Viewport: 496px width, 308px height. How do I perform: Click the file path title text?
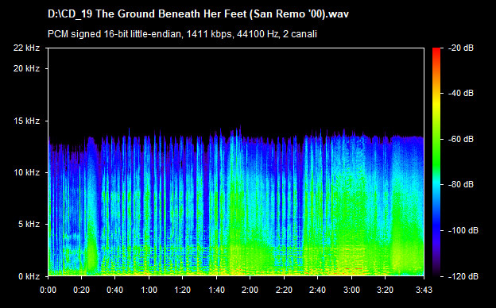click(x=198, y=14)
